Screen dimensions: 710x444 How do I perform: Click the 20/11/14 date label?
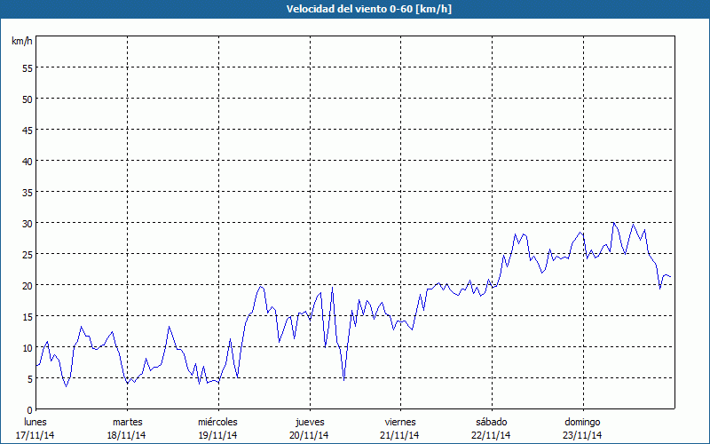(309, 435)
